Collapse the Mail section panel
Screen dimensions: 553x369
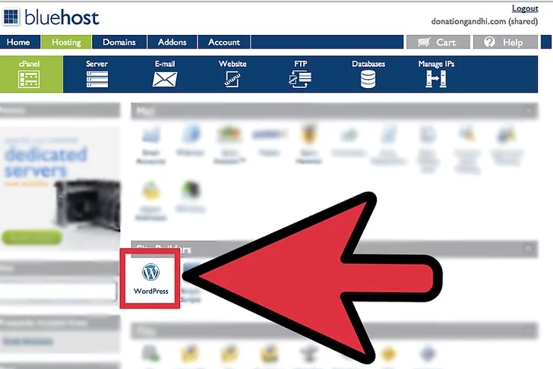coord(528,112)
